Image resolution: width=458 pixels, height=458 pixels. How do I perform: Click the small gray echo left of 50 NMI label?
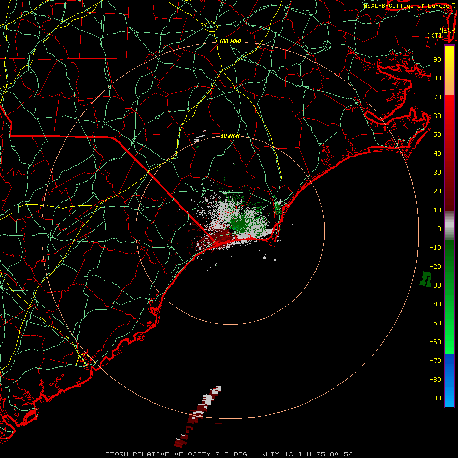tap(199, 137)
